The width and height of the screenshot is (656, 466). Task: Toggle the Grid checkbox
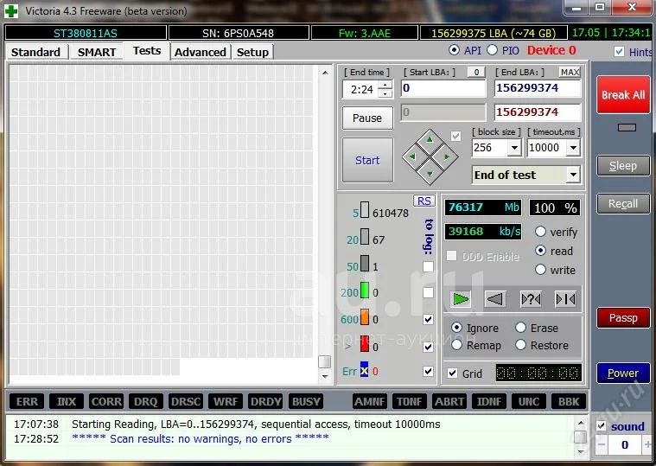pyautogui.click(x=452, y=373)
